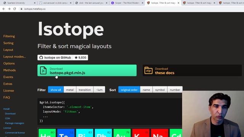Open Events in sidebar
Image resolution: width=244 pixels, height=137 pixels.
point(8,77)
